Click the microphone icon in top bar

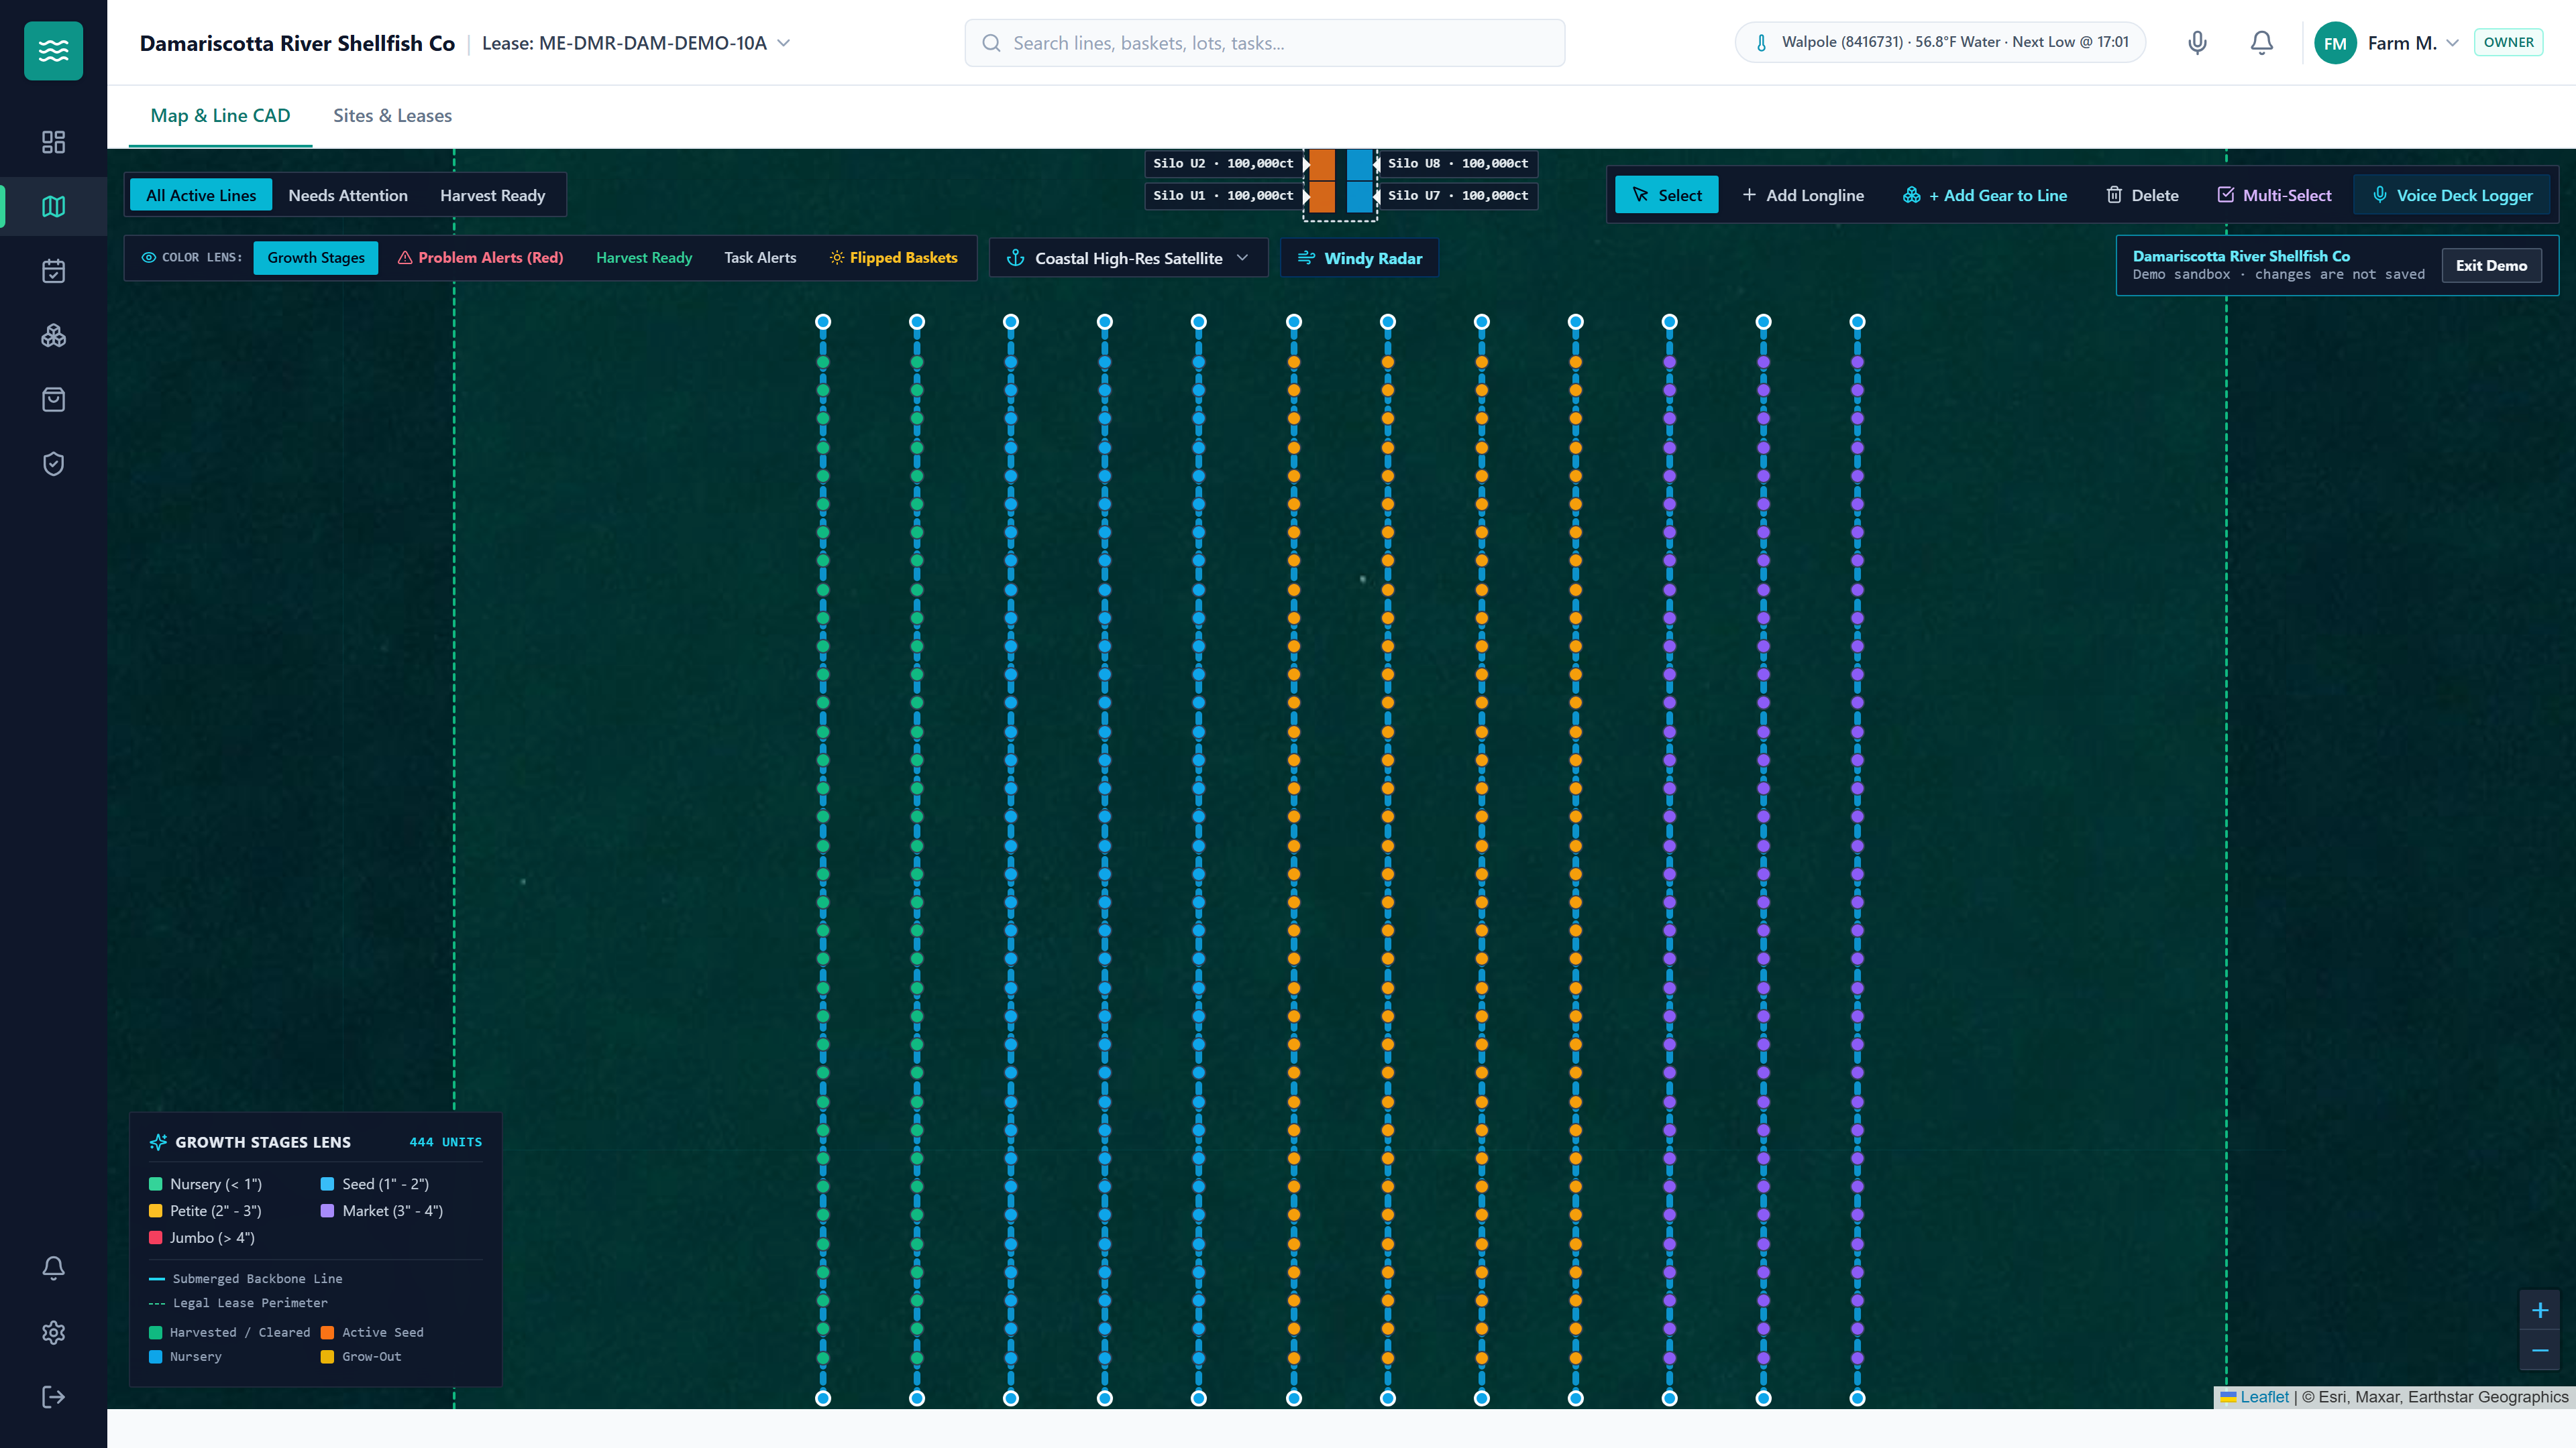(2197, 43)
